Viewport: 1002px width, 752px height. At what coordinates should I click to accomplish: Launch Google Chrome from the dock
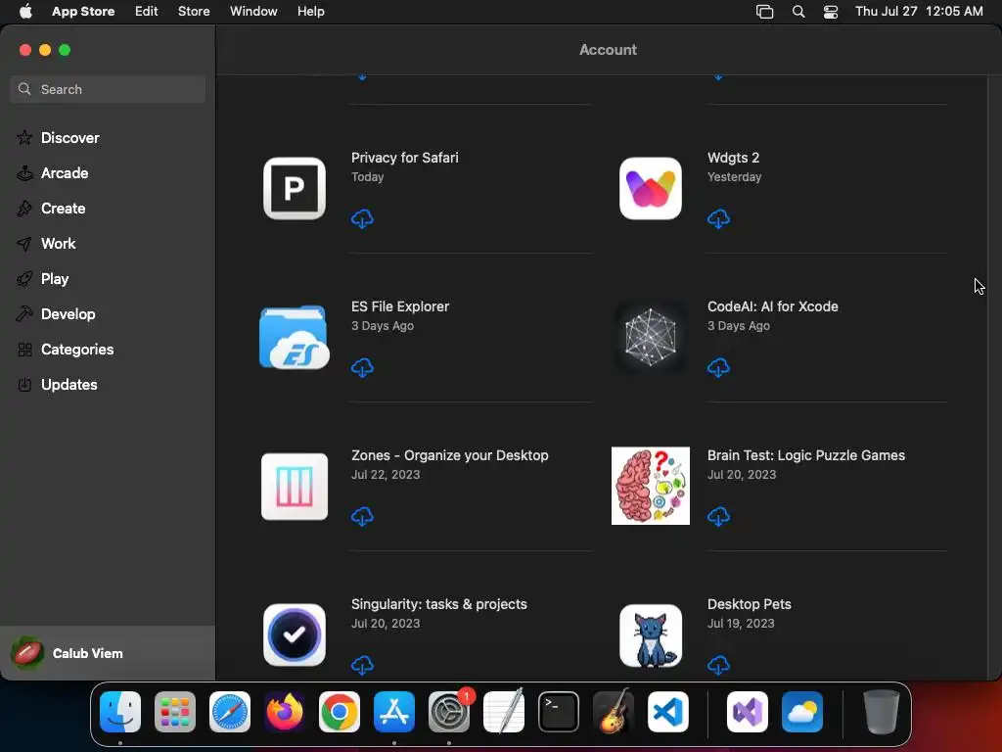click(x=340, y=712)
